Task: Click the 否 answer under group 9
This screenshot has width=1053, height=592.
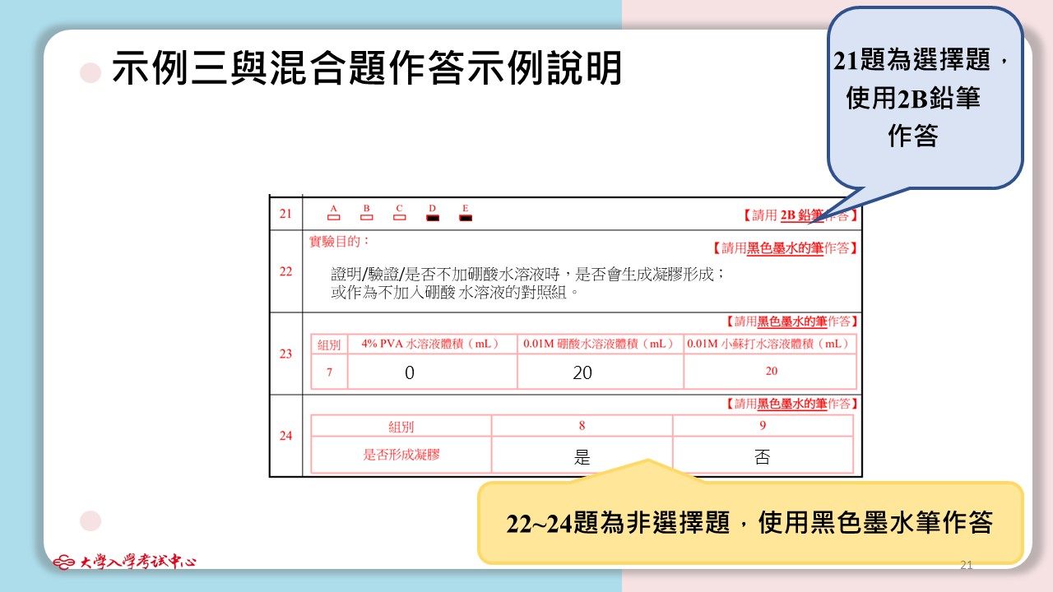Action: 763,457
